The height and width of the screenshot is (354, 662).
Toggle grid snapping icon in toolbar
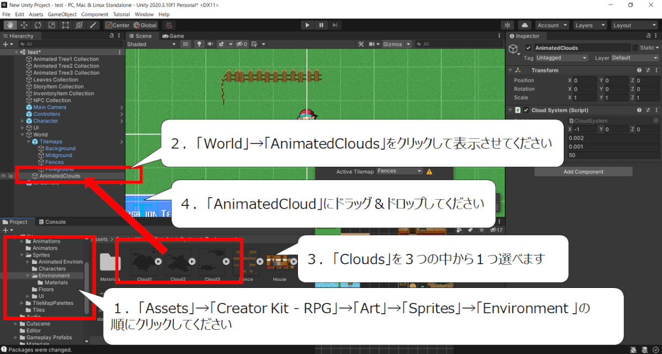tap(169, 25)
